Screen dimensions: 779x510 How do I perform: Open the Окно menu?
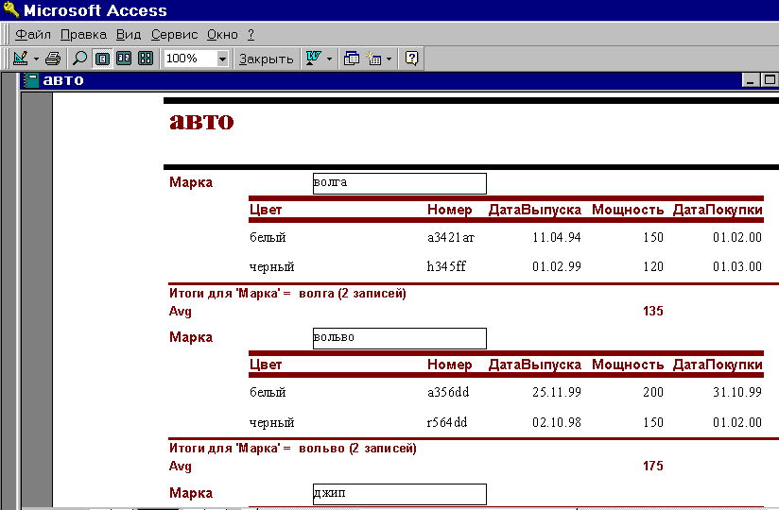point(222,34)
